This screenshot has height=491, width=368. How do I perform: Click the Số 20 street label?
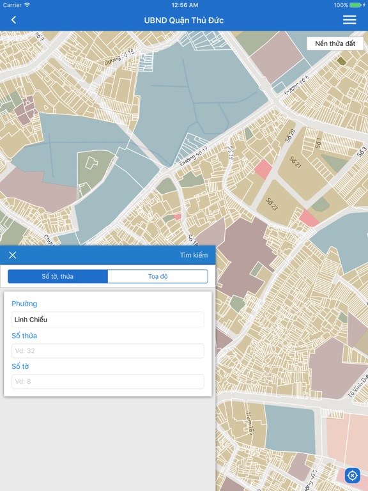click(290, 136)
